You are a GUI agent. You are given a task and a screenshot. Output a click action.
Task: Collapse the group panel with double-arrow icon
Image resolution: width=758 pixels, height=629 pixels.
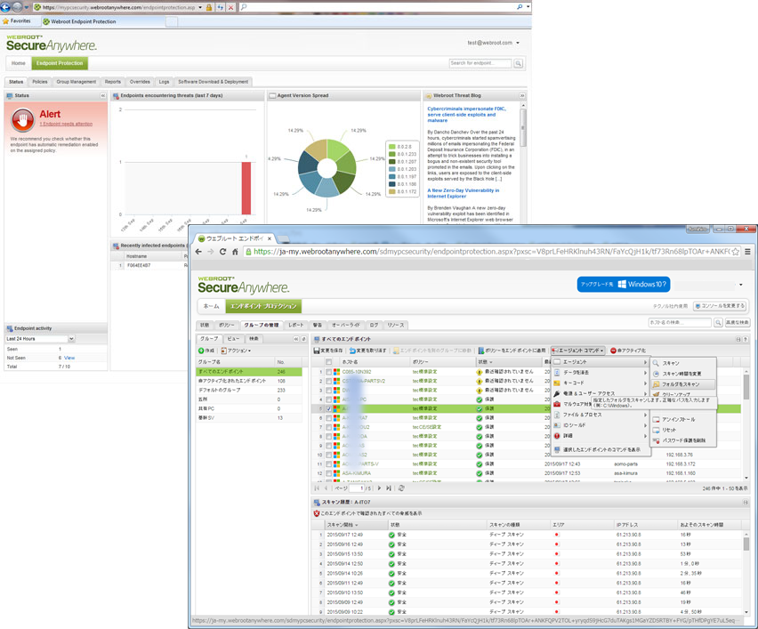(296, 339)
